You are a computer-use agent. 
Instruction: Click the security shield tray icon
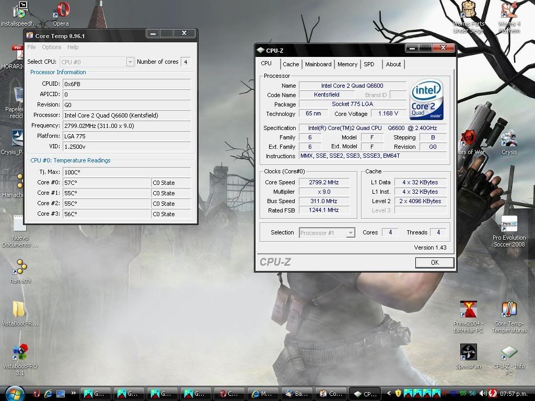[x=398, y=394]
